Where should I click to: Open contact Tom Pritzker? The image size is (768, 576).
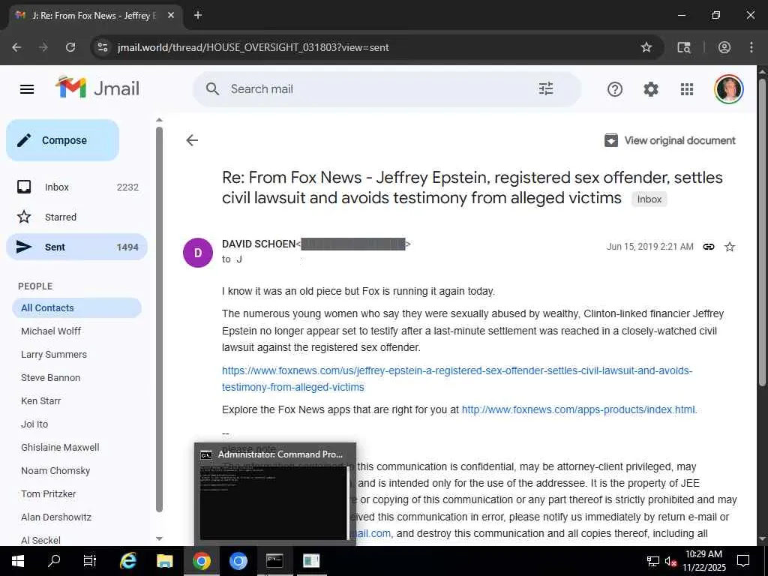tap(48, 493)
